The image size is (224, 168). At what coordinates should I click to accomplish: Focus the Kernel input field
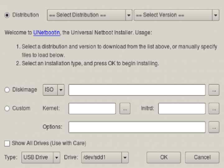pos(92,109)
